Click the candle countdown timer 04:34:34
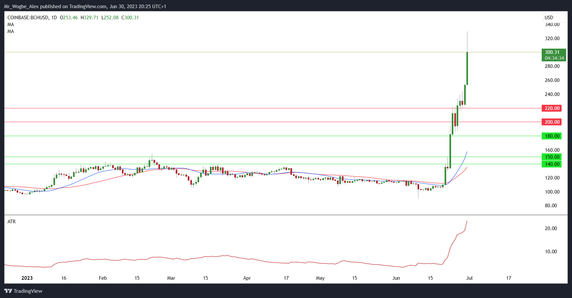The height and width of the screenshot is (298, 572). click(554, 58)
